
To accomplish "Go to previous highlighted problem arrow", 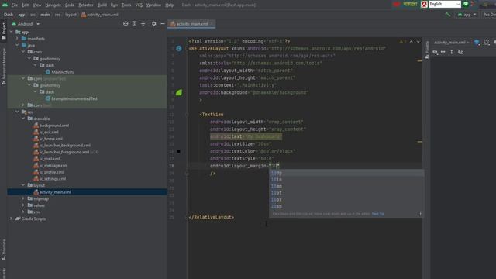I will 412,41.
